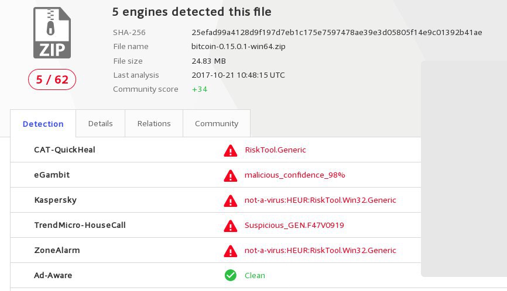Click the '5 engines detected this file' heading
Image resolution: width=507 pixels, height=291 pixels.
[x=192, y=12]
